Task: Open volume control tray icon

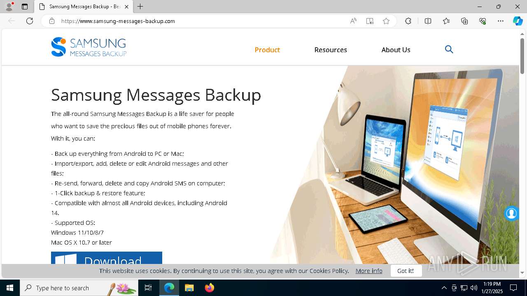Action: click(474, 288)
